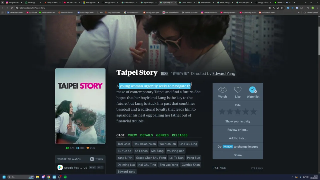Image resolution: width=320 pixels, height=180 pixels.
Task: Like the film with the heart icon
Action: pos(238,89)
